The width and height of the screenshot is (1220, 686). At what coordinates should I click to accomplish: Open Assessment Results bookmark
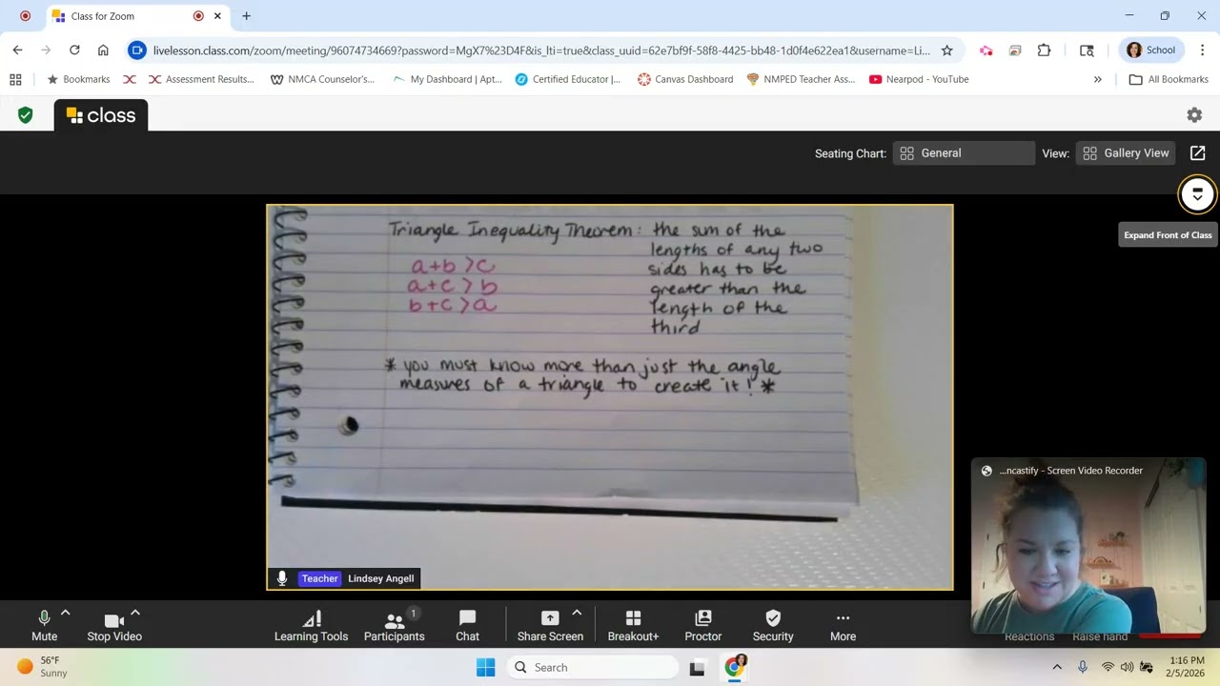201,79
